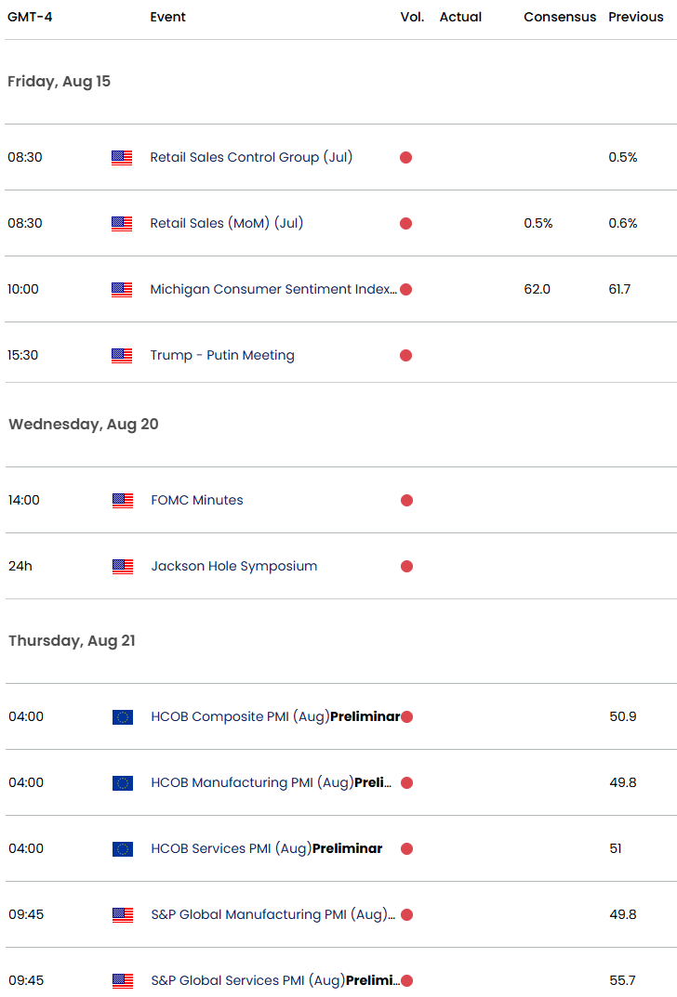677x997 pixels.
Task: Click US flag beside S&P Global Services PMI
Action: pyautogui.click(x=123, y=980)
